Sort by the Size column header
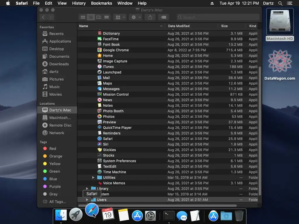 click(x=232, y=26)
